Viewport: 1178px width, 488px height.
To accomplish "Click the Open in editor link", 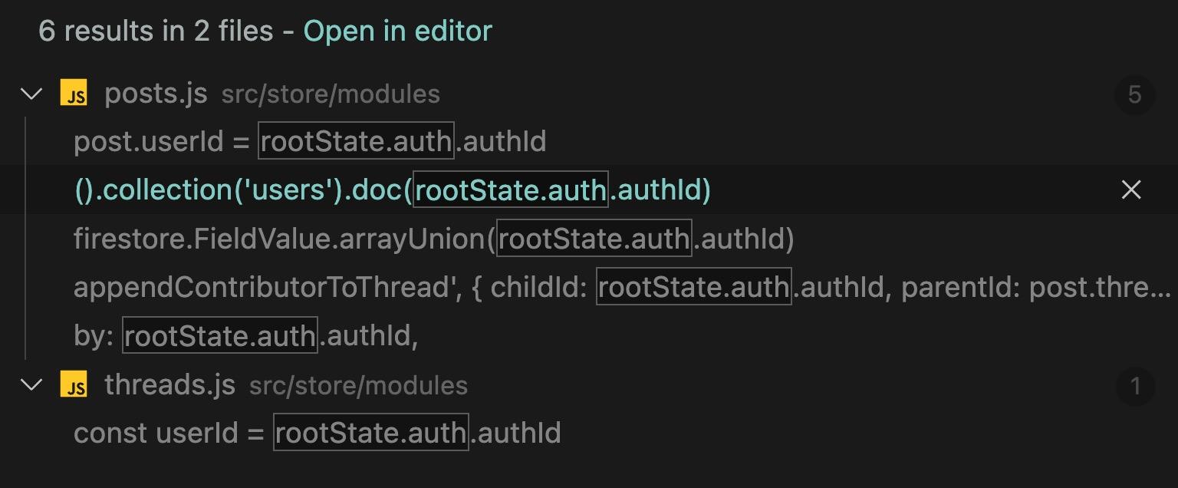I will click(x=397, y=31).
